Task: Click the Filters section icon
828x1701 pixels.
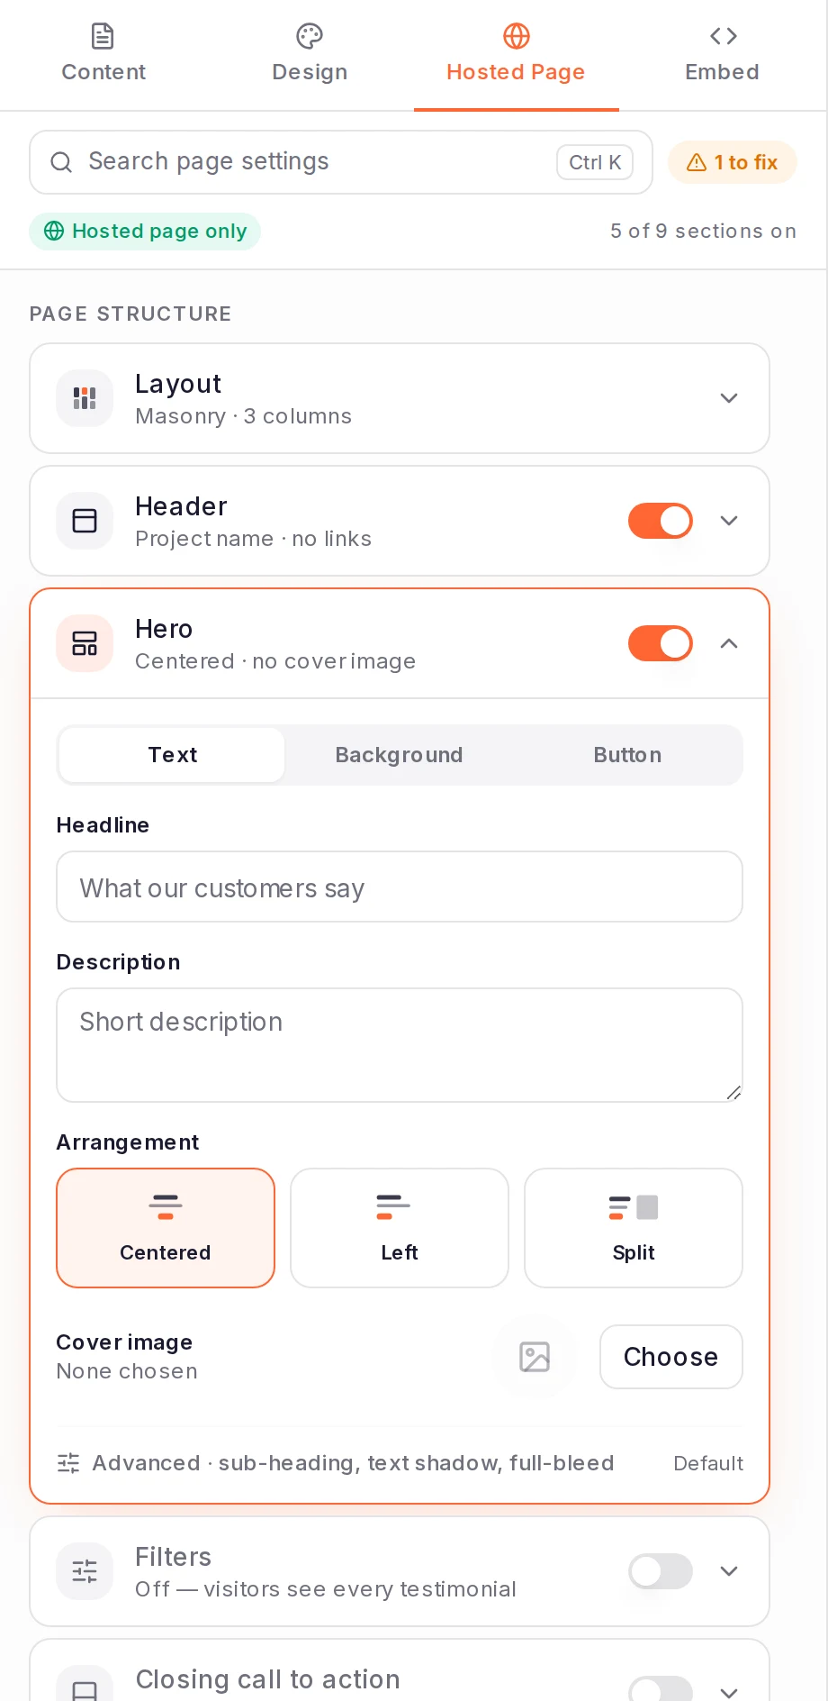Action: click(85, 1571)
